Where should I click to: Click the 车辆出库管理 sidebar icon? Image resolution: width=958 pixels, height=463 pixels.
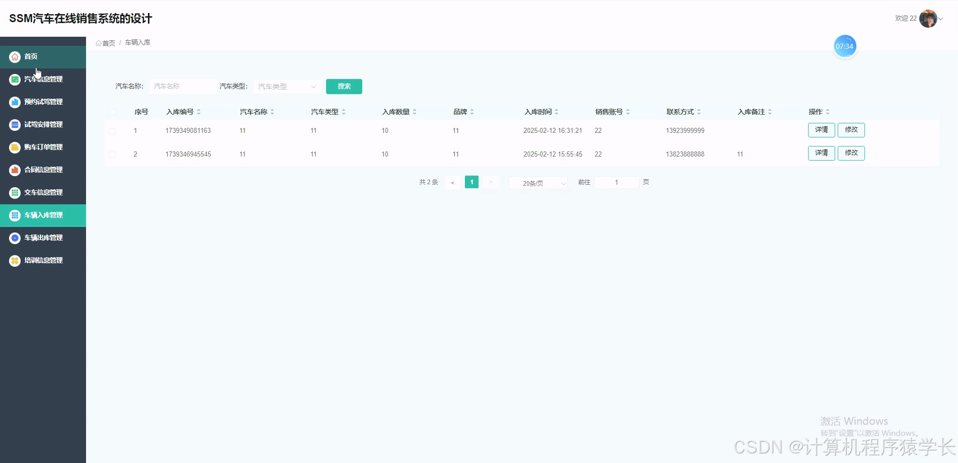tap(15, 238)
